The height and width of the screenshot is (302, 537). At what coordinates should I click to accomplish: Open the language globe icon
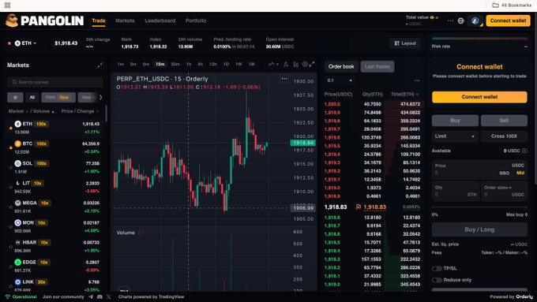click(460, 21)
